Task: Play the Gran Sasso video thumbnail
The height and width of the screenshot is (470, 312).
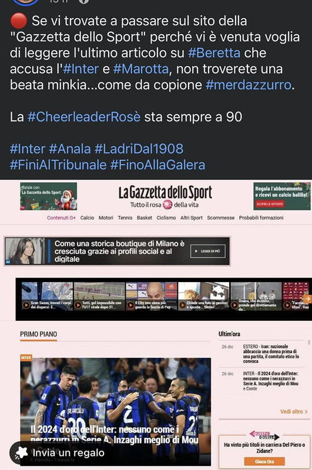Action: tap(47, 296)
